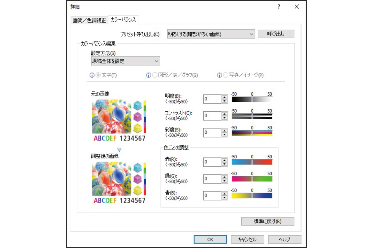Select the 文字 radio button
The image size is (373, 248).
tap(98, 75)
